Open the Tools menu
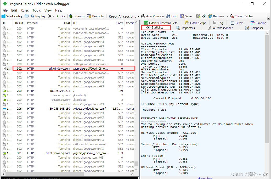This screenshot has height=179, width=271. 37,10
